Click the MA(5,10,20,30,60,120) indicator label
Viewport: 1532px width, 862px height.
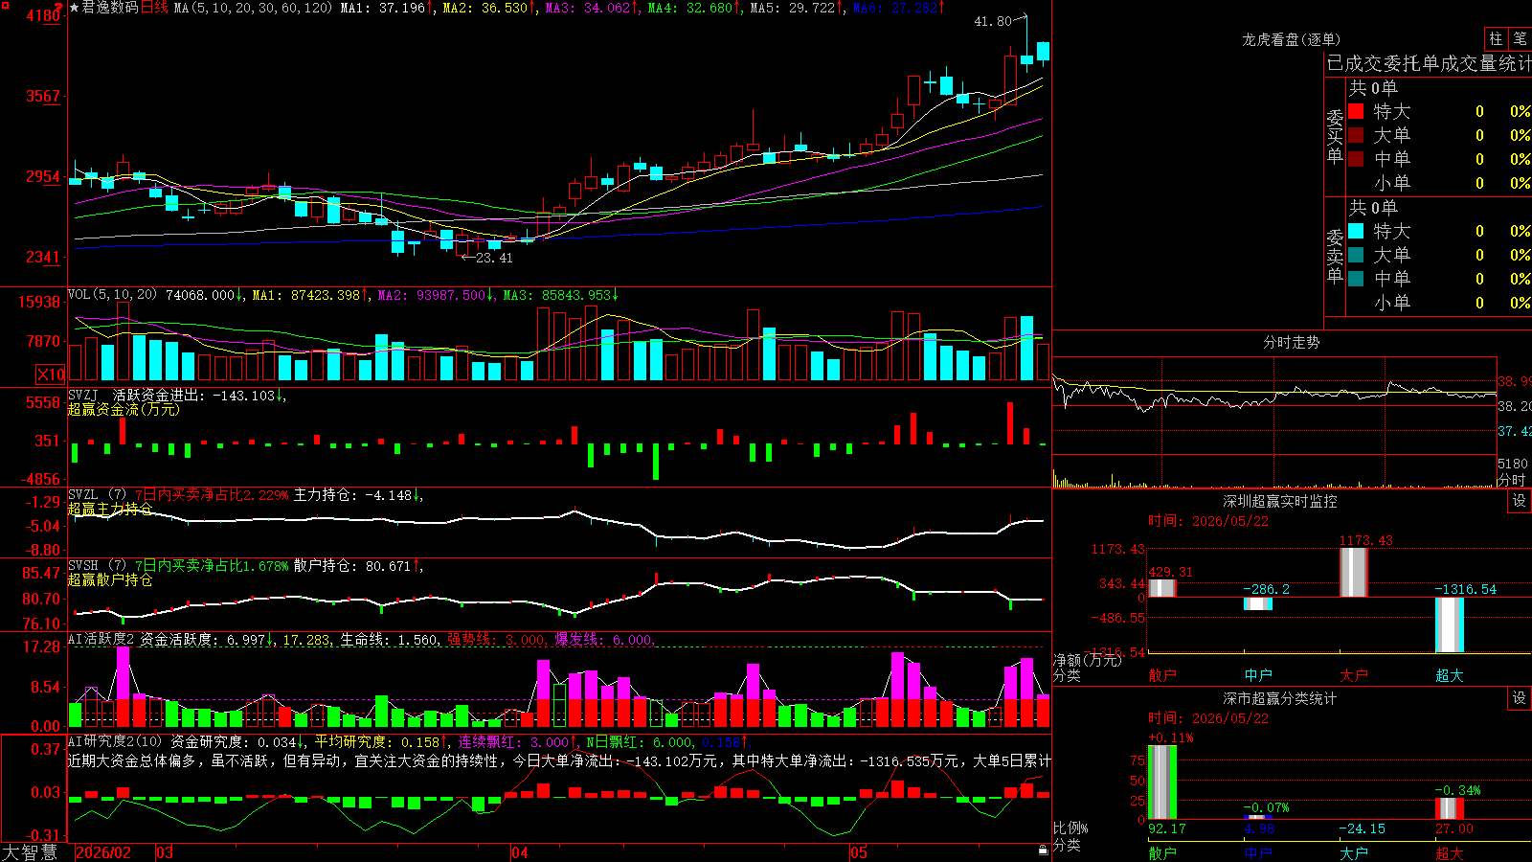(x=253, y=8)
